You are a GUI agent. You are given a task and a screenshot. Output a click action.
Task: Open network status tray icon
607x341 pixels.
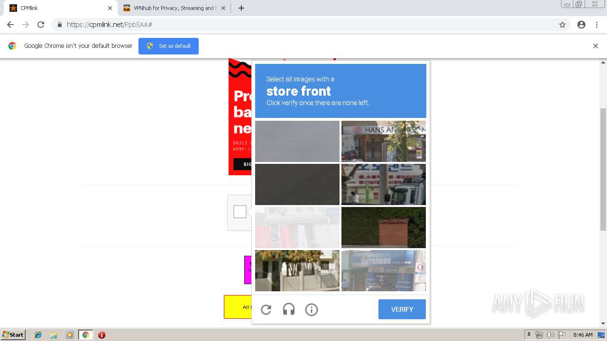click(x=539, y=335)
